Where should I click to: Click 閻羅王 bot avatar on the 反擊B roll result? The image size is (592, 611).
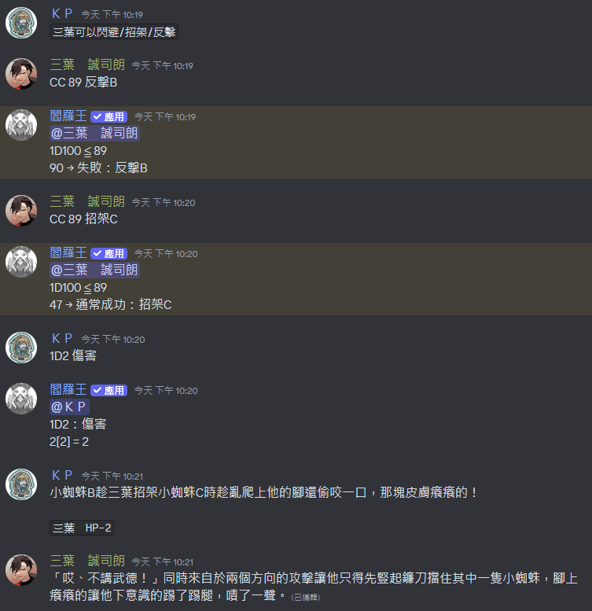pyautogui.click(x=21, y=125)
